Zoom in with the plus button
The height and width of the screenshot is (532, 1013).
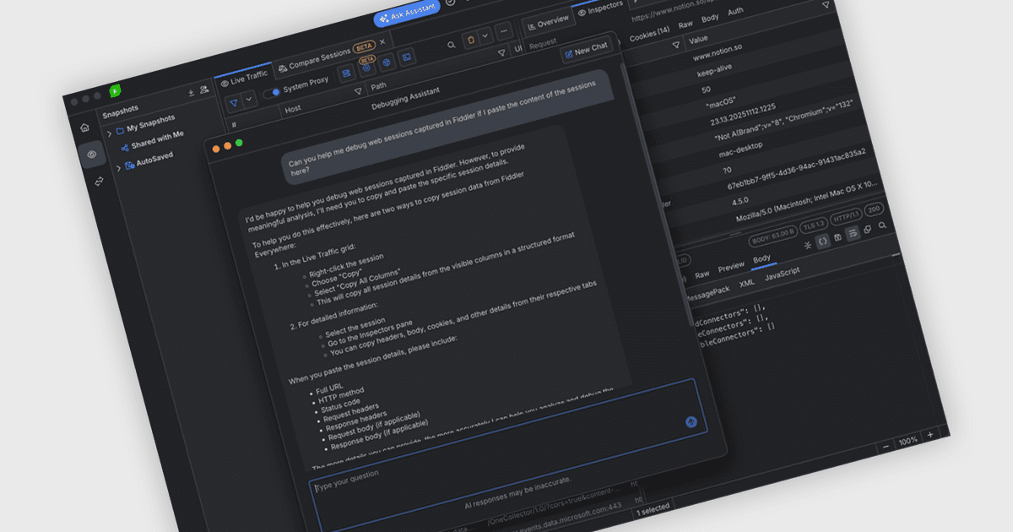click(x=930, y=434)
